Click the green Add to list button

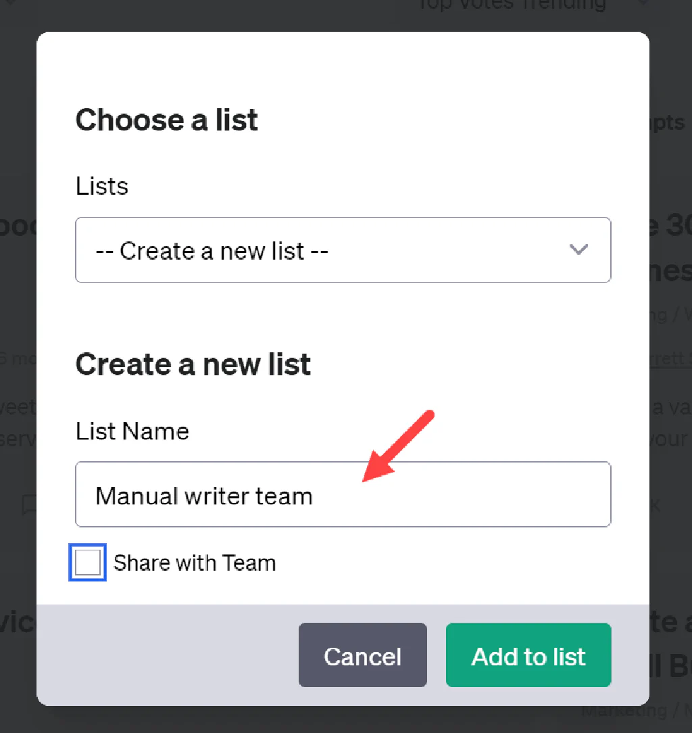[x=528, y=655]
